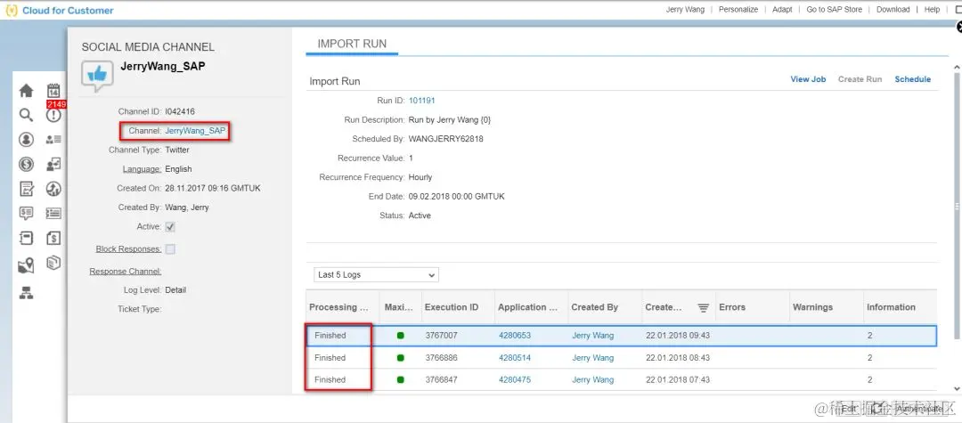Open the calendar icon showing 14

coord(53,91)
